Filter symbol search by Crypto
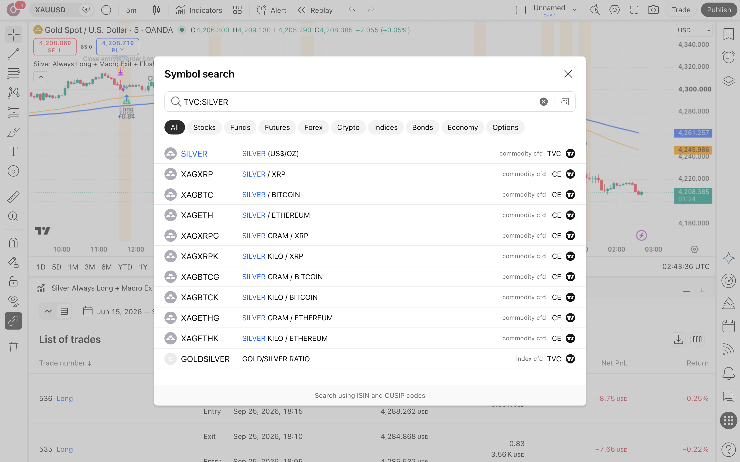The image size is (740, 462). coord(348,127)
